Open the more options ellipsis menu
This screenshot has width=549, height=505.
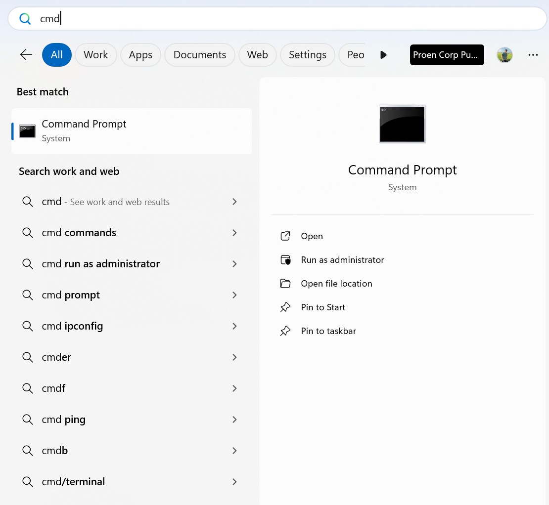click(533, 55)
